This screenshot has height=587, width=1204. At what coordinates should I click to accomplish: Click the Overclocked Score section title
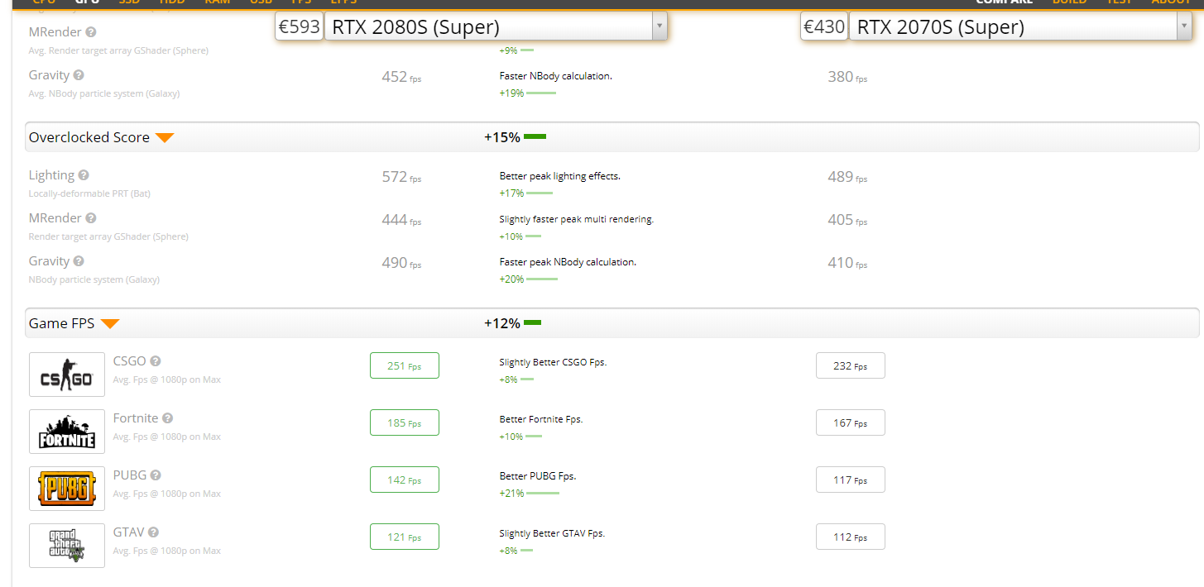pos(89,137)
